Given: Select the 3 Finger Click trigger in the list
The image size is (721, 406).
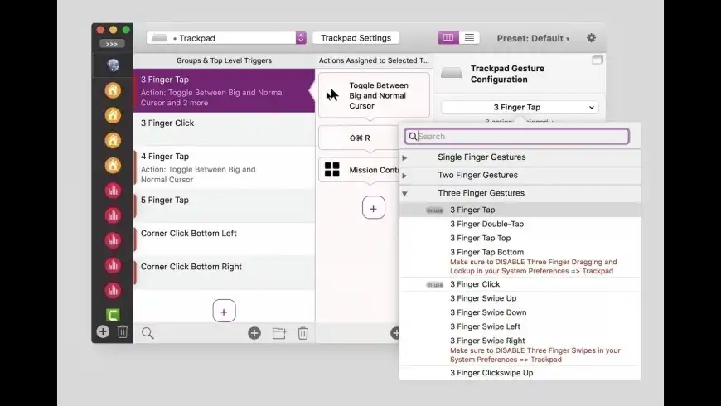Looking at the screenshot, I should pyautogui.click(x=224, y=129).
